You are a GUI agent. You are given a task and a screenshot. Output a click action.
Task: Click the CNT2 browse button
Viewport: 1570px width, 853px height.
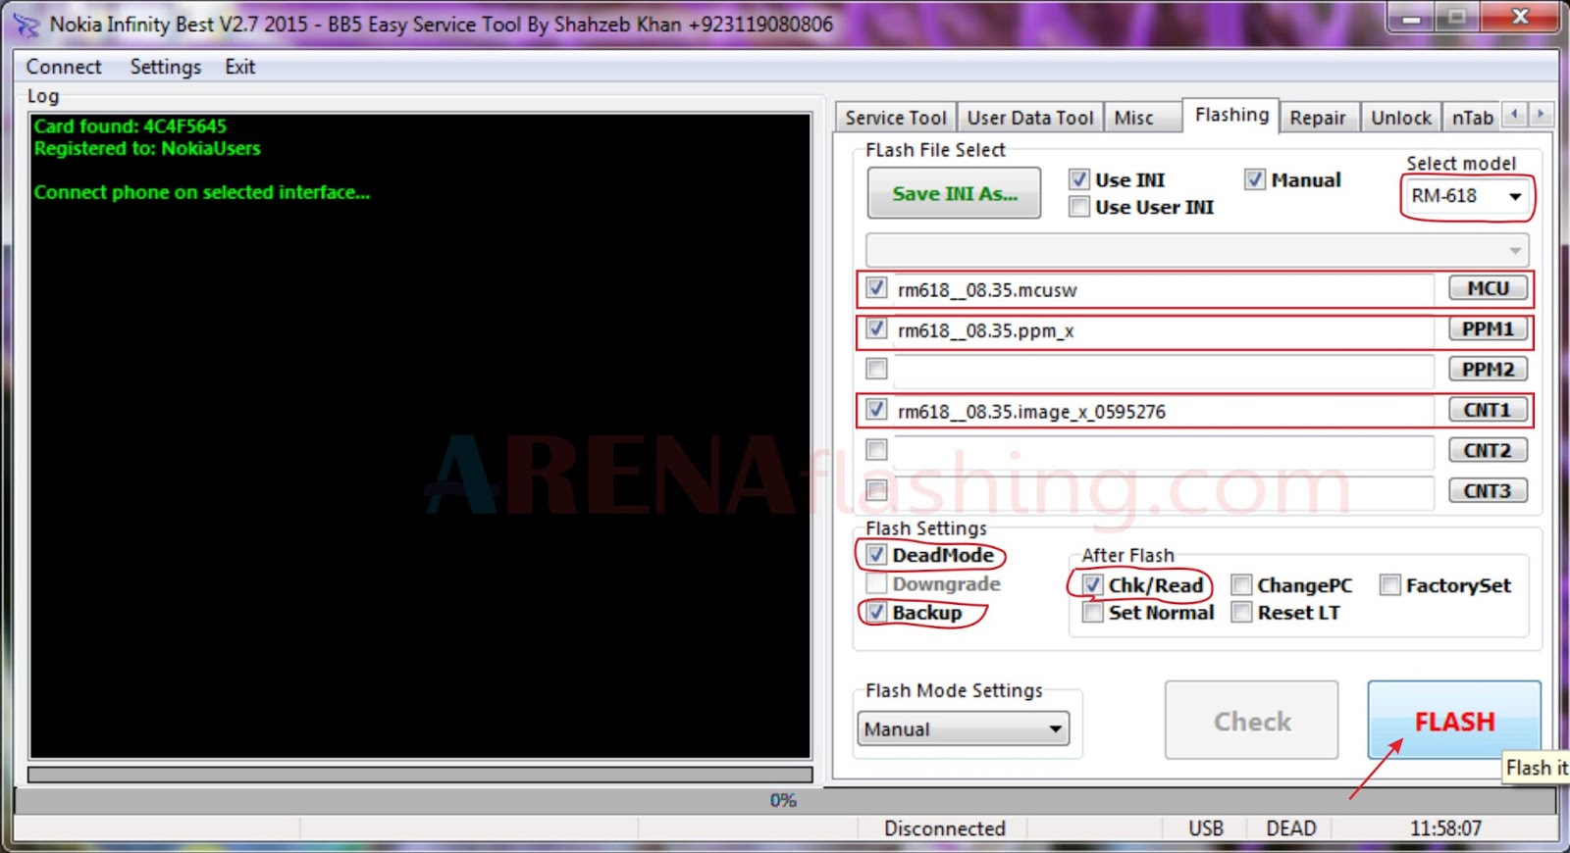coord(1488,451)
